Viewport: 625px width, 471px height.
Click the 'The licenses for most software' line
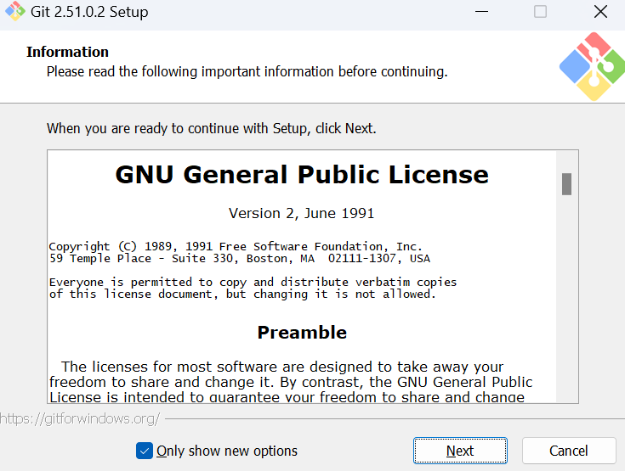[282, 367]
